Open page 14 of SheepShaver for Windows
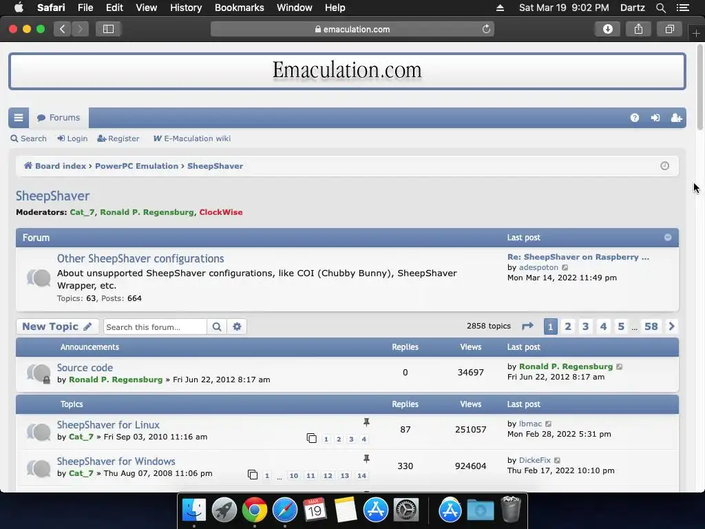This screenshot has width=705, height=529. point(361,475)
